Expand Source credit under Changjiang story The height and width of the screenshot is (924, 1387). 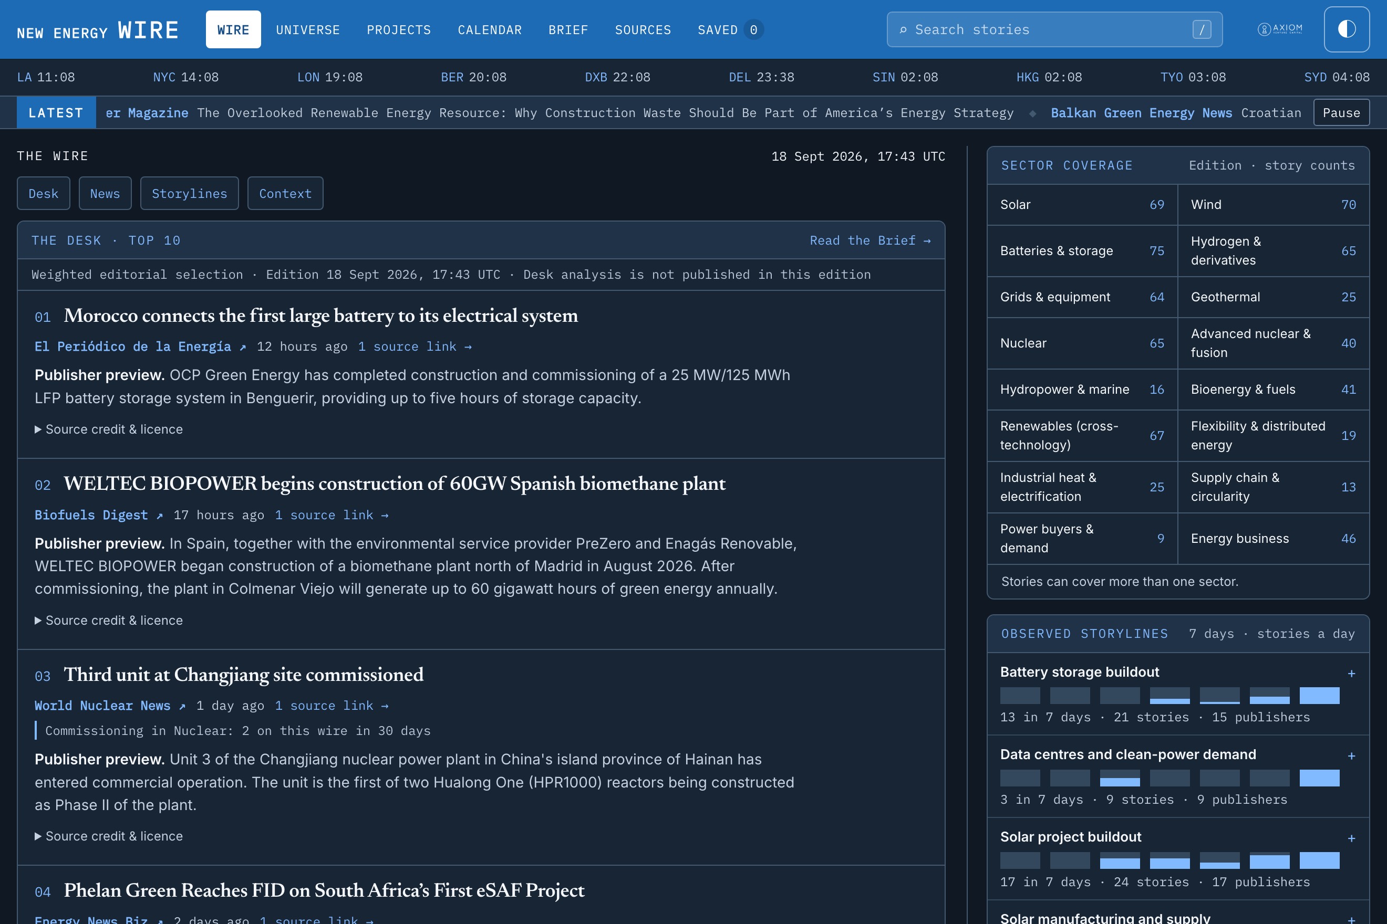point(109,836)
